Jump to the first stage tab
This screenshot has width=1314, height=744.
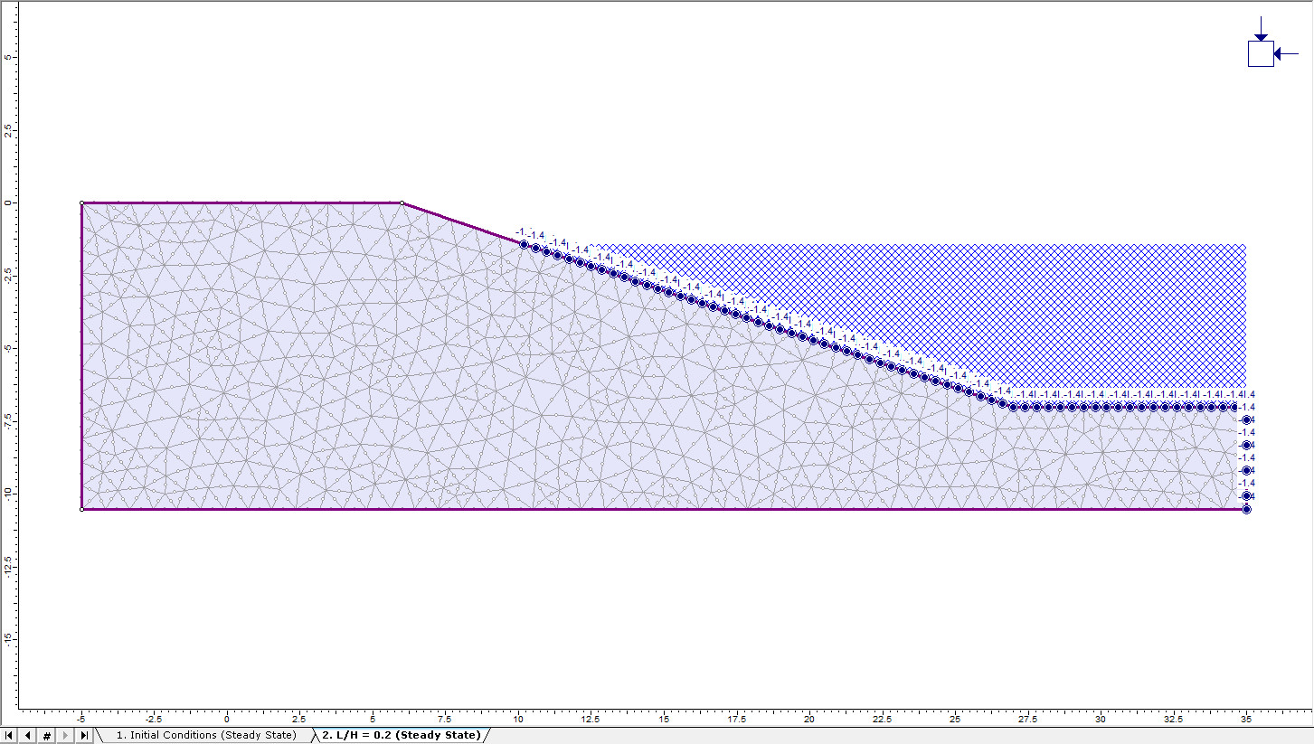click(9, 735)
